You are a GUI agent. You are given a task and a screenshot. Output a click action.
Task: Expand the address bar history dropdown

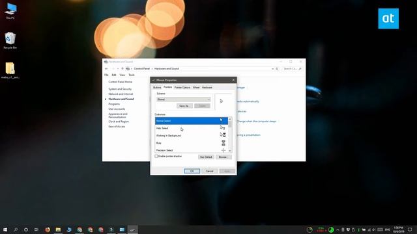[272, 69]
